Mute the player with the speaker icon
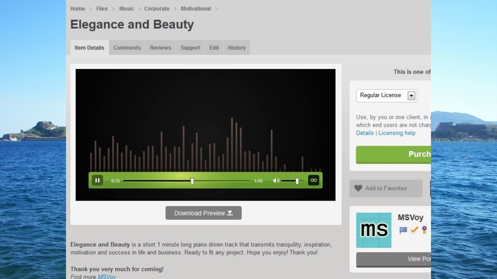497x279 pixels. (x=276, y=181)
